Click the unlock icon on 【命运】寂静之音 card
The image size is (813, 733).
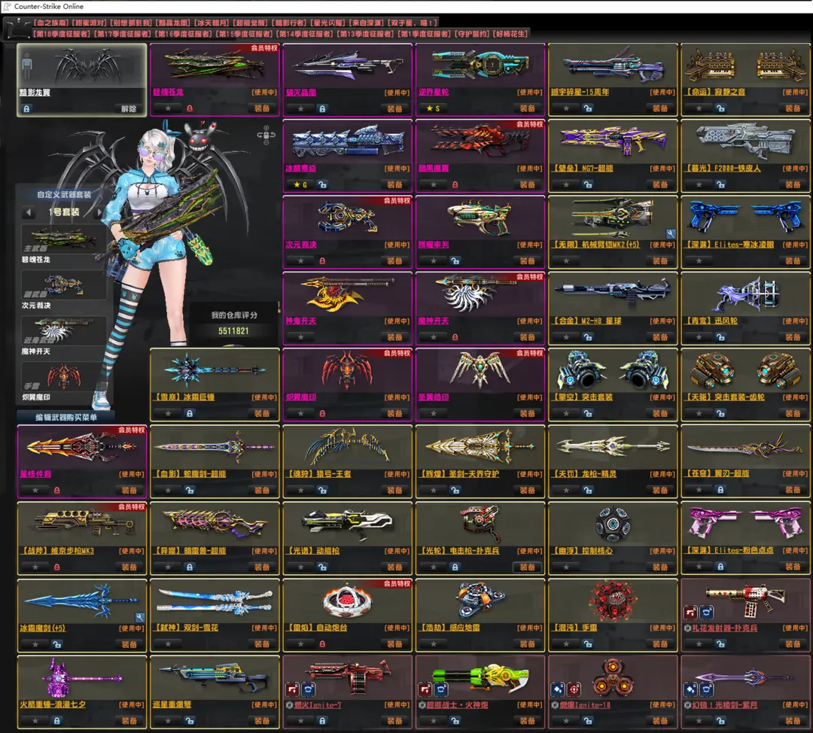pyautogui.click(x=720, y=108)
